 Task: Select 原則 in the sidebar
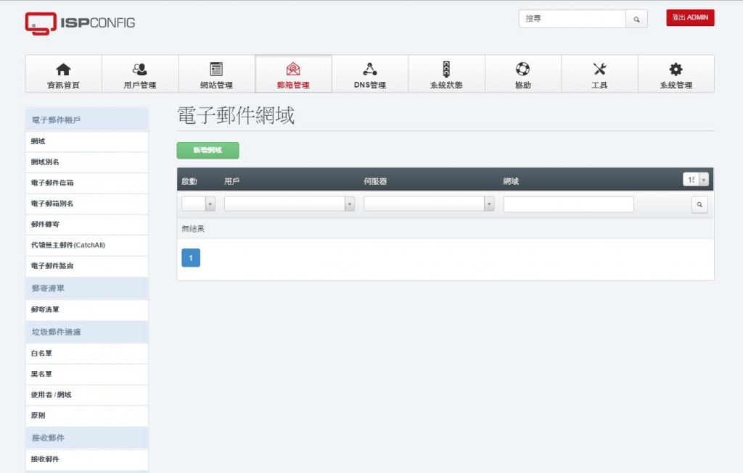click(87, 416)
